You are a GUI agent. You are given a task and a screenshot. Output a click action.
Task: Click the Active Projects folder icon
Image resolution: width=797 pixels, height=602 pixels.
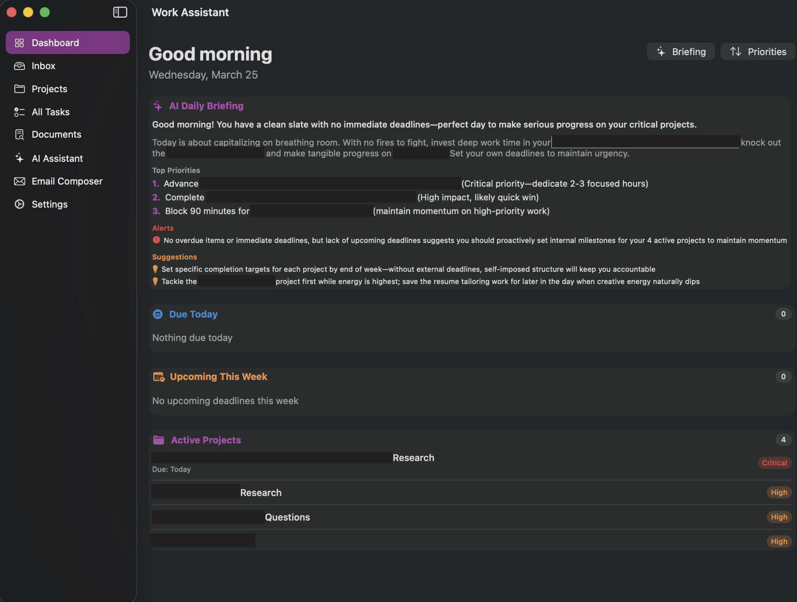coord(159,440)
